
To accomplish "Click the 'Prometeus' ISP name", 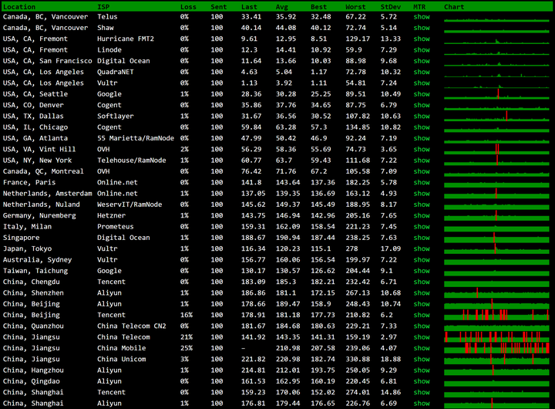I will [116, 226].
